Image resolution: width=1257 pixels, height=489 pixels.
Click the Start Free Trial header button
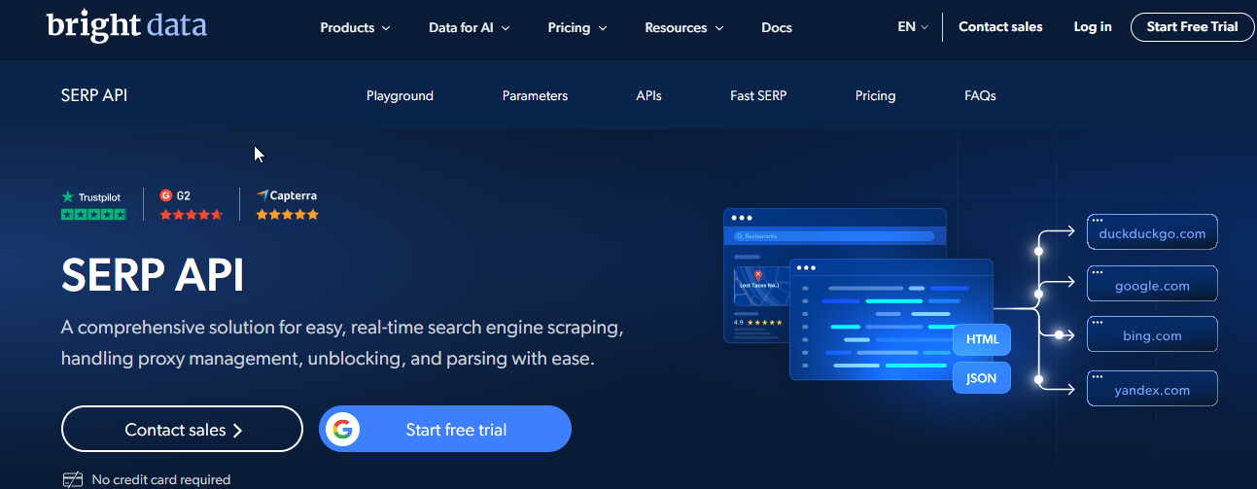[1192, 27]
